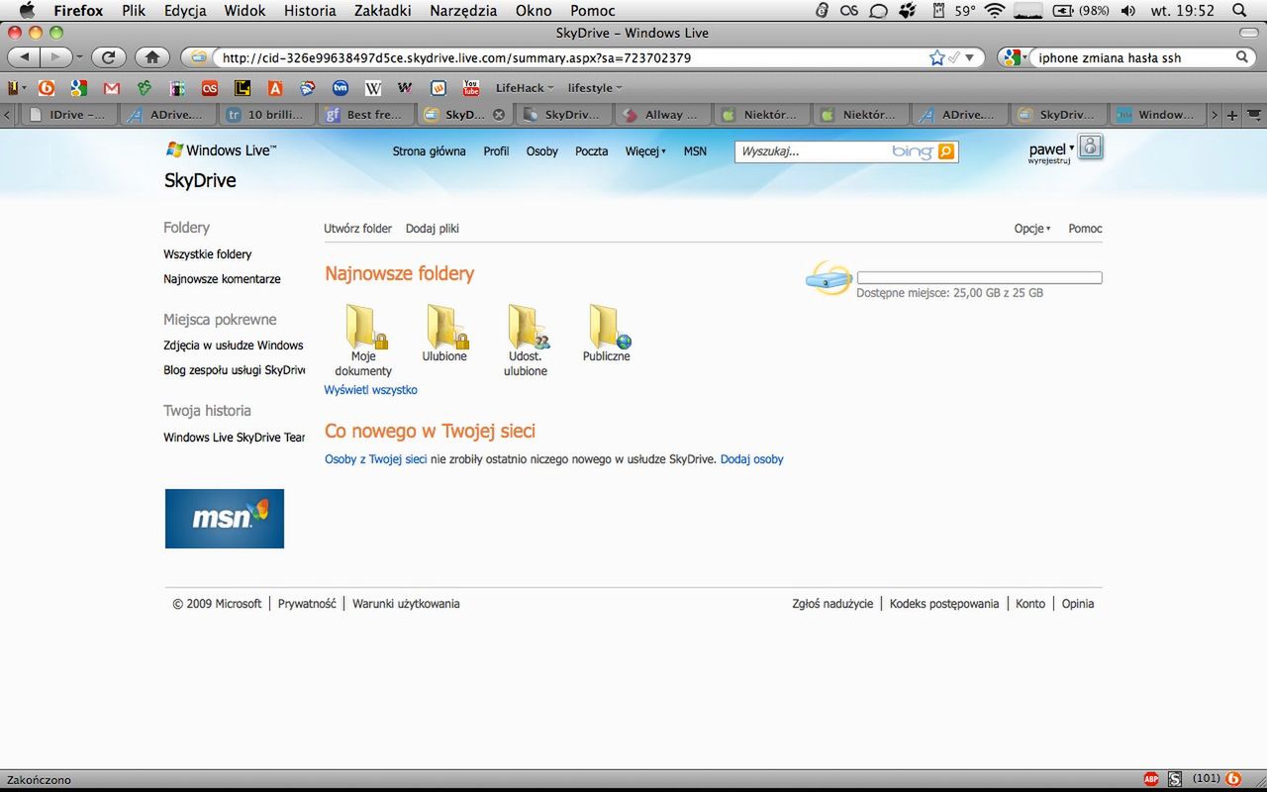Click the Strona główna nav link
This screenshot has width=1267, height=792.
click(x=429, y=151)
